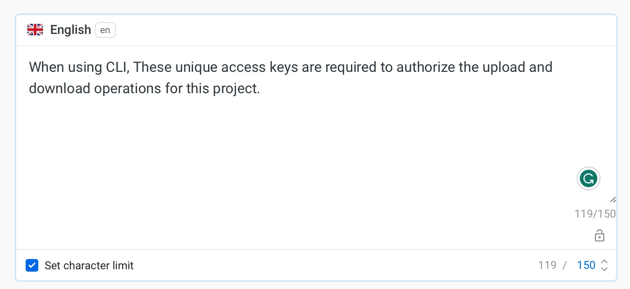Screen dimensions: 630x289
Task: Click the word "keys" in the text
Action: [283, 67]
